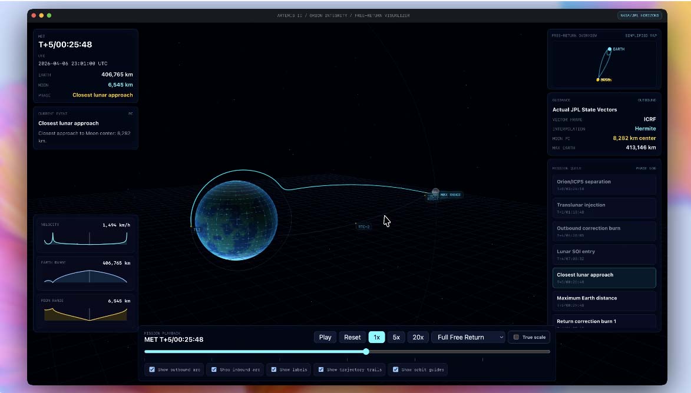
Task: Click the green fullscreen window button
Action: (x=49, y=15)
